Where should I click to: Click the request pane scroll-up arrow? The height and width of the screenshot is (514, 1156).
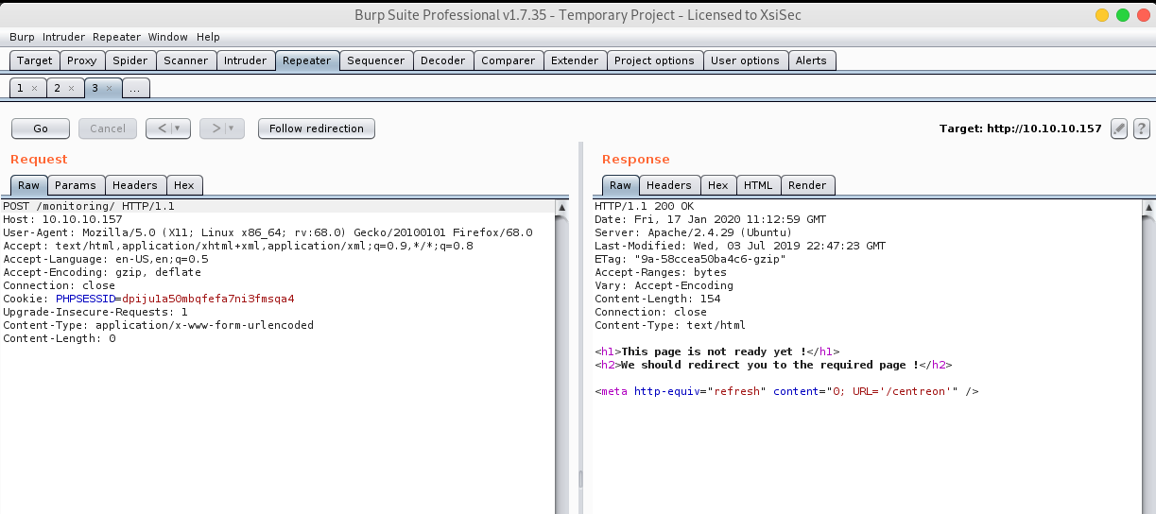[x=561, y=207]
